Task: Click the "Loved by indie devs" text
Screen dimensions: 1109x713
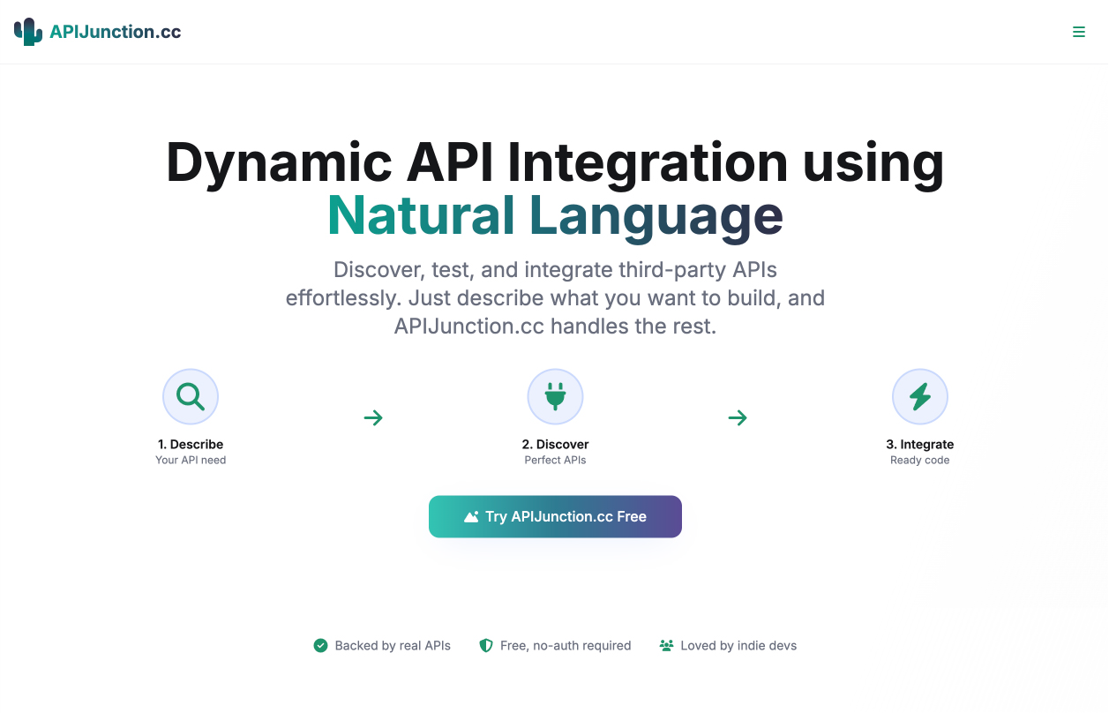Action: pyautogui.click(x=738, y=646)
